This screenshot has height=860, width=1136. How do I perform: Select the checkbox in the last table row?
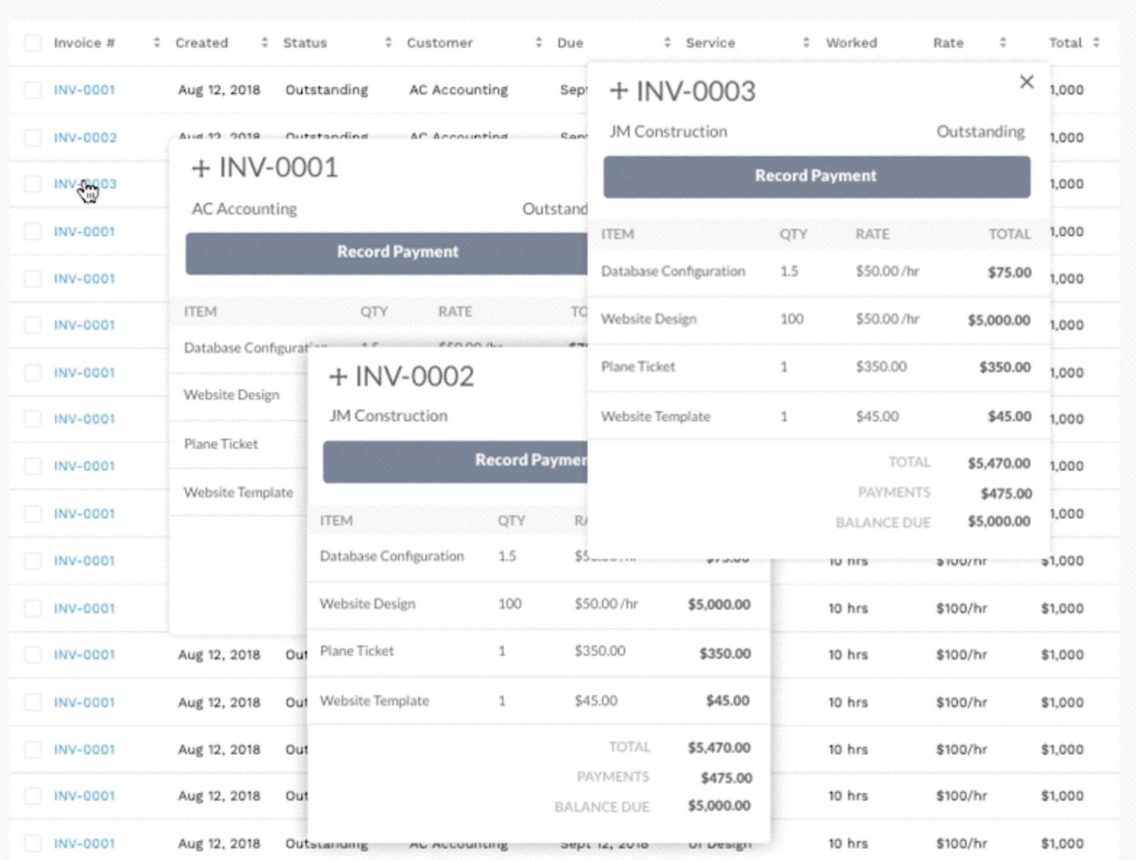pyautogui.click(x=33, y=843)
